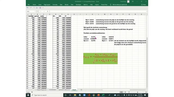Click the Cancel entry X icon in formula bar
174x97 pixels.
pyautogui.click(x=41, y=11)
